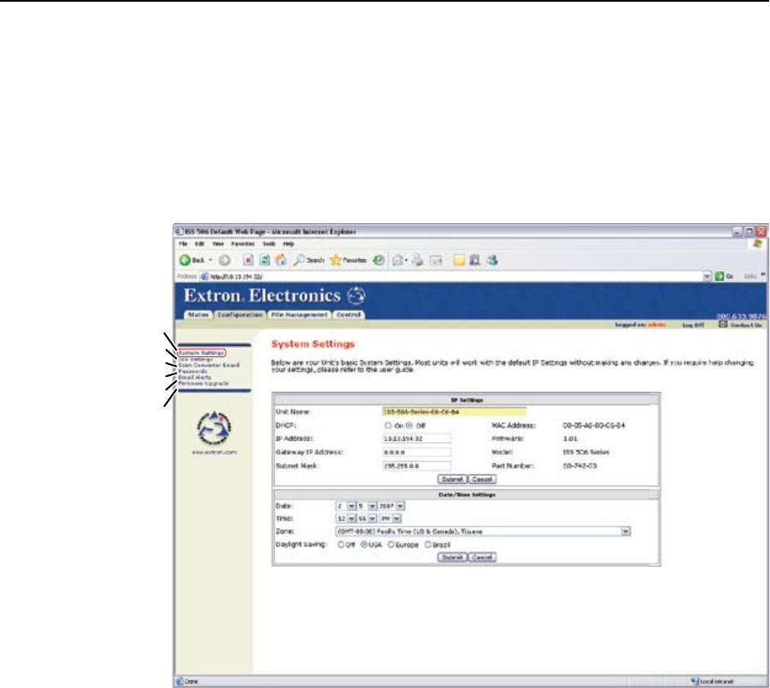The image size is (770, 688).
Task: Open the View menu
Action: pos(218,244)
